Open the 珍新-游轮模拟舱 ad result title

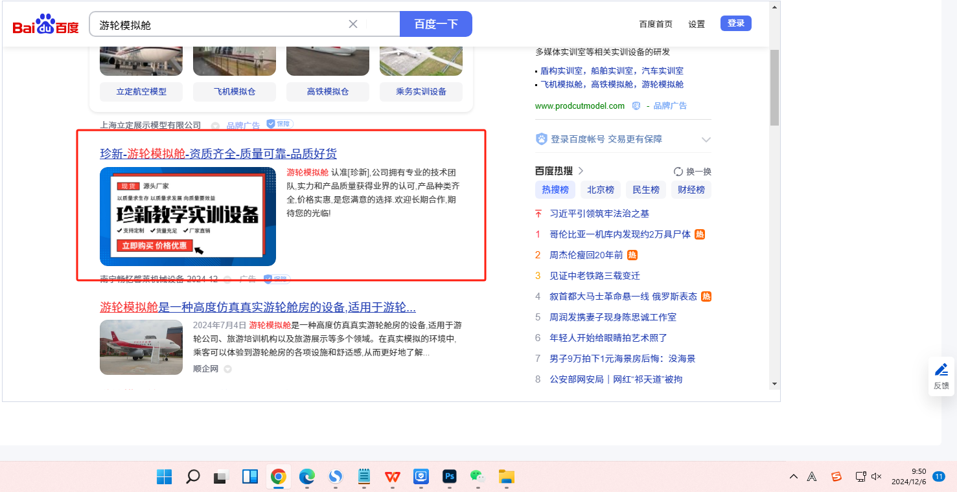pos(218,154)
